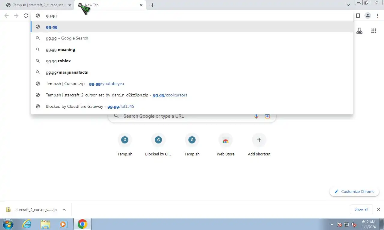Viewport: 384px width, 230px height.
Task: Click Action Center flag in system tray
Action: [339, 224]
